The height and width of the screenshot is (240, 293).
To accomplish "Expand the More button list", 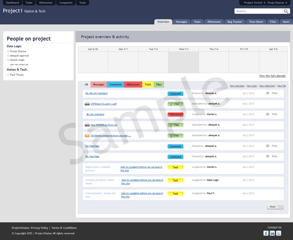I will tap(275, 207).
